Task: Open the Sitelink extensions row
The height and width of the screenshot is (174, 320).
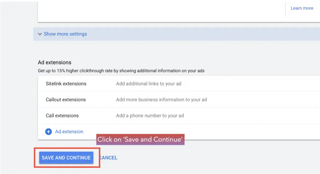Action: (x=179, y=84)
